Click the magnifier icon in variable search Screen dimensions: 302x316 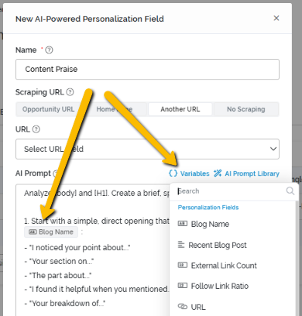pyautogui.click(x=290, y=191)
